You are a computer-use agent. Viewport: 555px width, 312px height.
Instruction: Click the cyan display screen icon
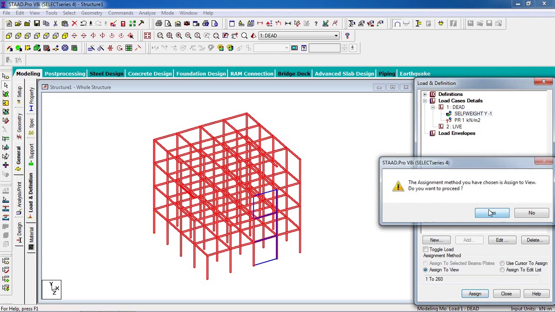pyautogui.click(x=294, y=48)
